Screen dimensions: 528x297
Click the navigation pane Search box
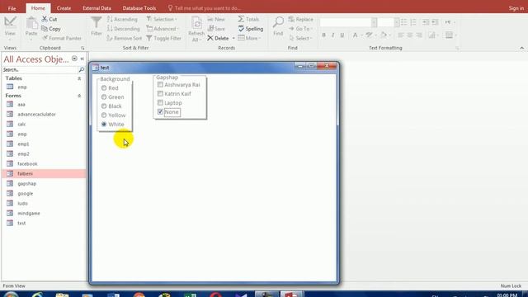40,69
